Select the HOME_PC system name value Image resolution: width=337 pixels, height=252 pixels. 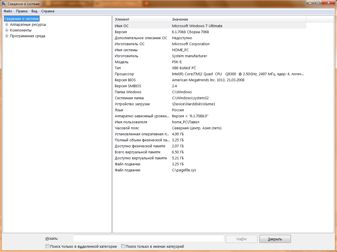tap(180, 50)
